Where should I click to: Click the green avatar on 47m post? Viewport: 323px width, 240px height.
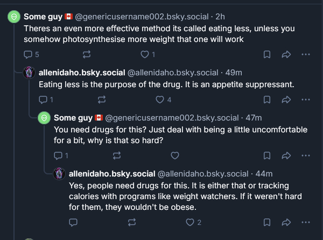click(44, 118)
